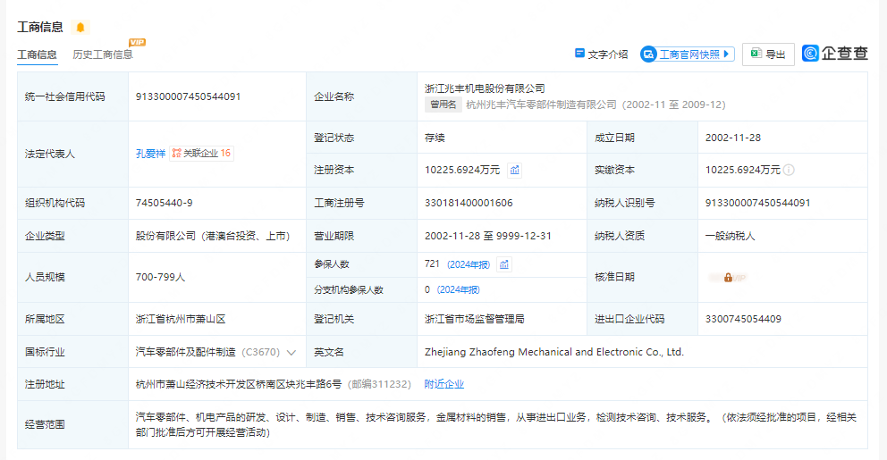Viewport: 887px width, 460px height.
Task: Click the 登记状态 value 存续
Action: coord(435,138)
